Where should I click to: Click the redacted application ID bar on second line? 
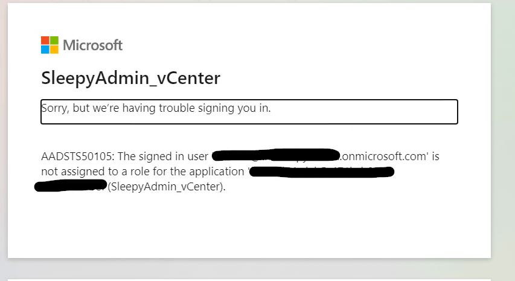pyautogui.click(x=321, y=172)
